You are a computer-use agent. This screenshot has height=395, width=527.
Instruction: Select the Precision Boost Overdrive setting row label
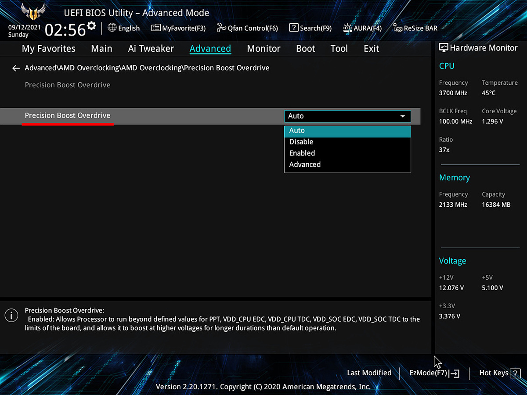pos(68,115)
